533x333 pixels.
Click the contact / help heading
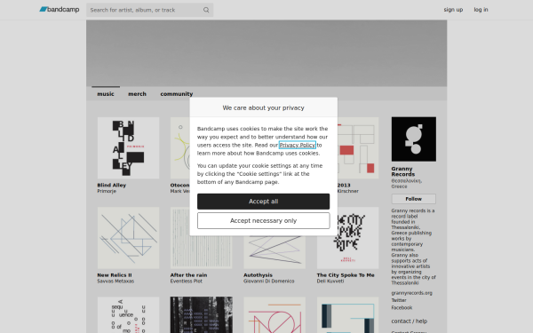[x=410, y=321]
